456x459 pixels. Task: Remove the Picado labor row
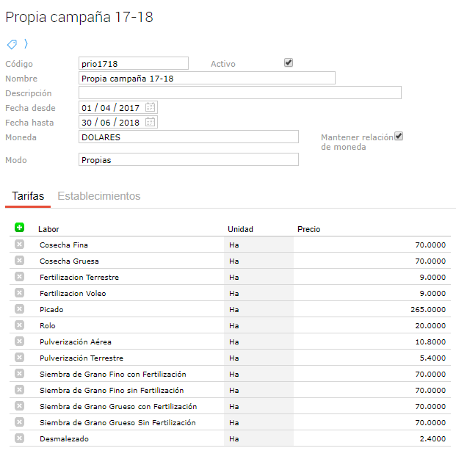pos(19,309)
